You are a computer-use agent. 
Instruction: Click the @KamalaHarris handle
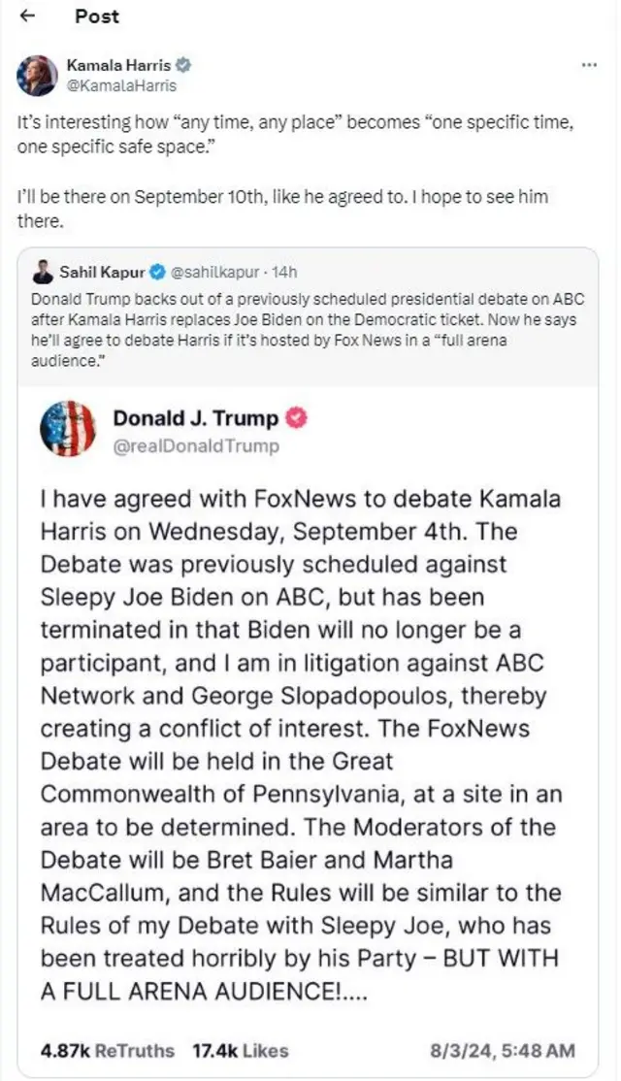(x=121, y=85)
